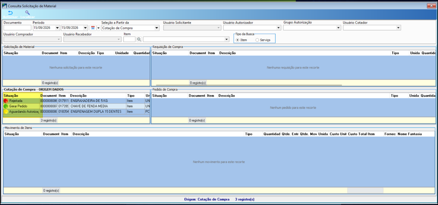Click Qtde. Mov column header

(x=308, y=134)
